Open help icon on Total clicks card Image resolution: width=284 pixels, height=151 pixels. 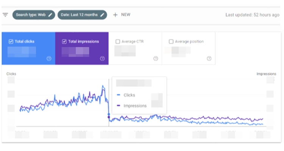pos(49,59)
